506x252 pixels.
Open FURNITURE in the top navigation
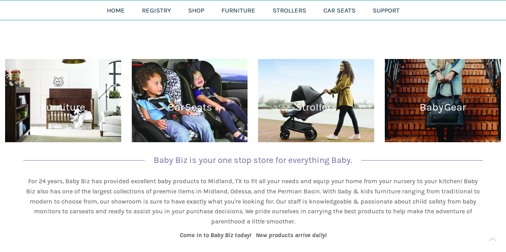coord(238,11)
